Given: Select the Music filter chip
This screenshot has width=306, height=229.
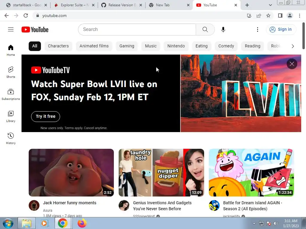Looking at the screenshot, I should [151, 46].
